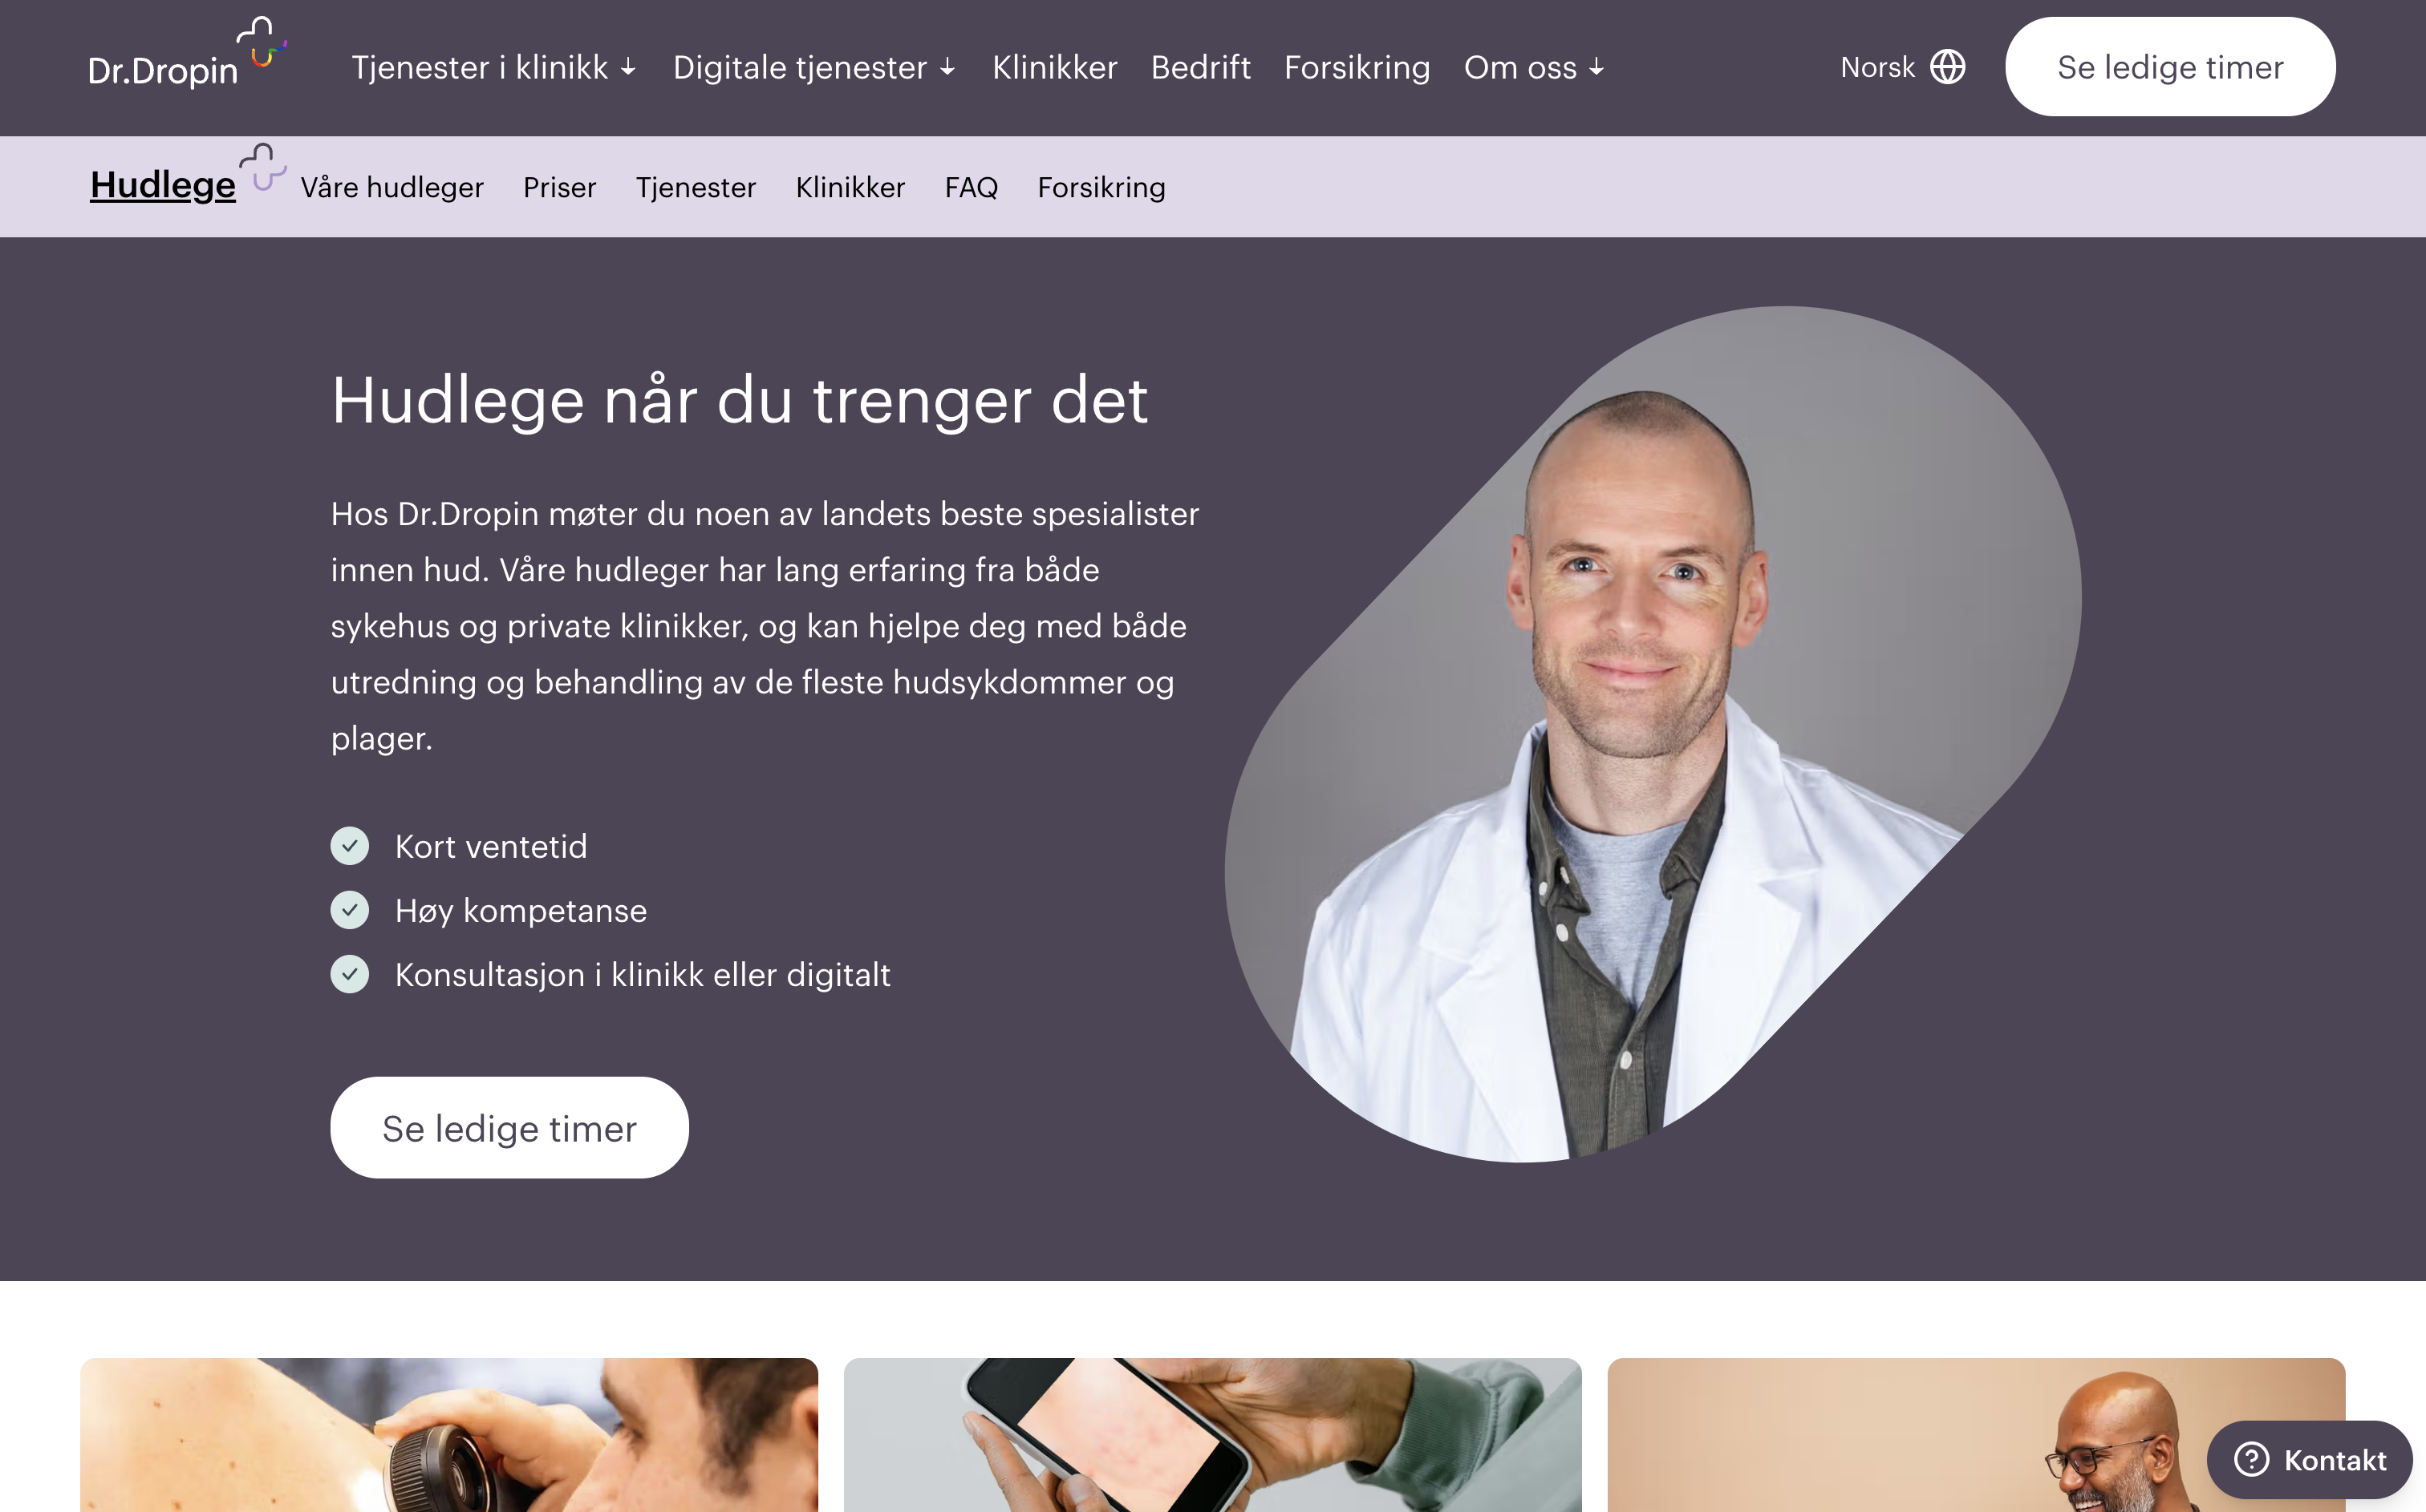Open the Digitale tjenester dropdown menu
Image resolution: width=2426 pixels, height=1512 pixels.
click(814, 67)
